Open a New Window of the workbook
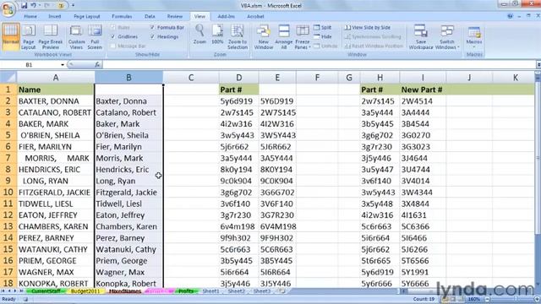541x304 pixels. click(x=264, y=36)
